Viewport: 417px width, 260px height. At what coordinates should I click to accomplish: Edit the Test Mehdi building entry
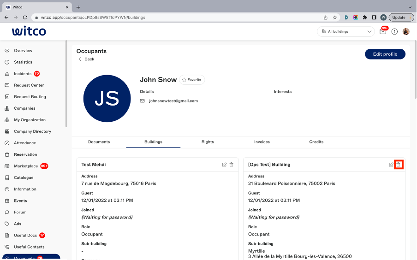click(224, 165)
